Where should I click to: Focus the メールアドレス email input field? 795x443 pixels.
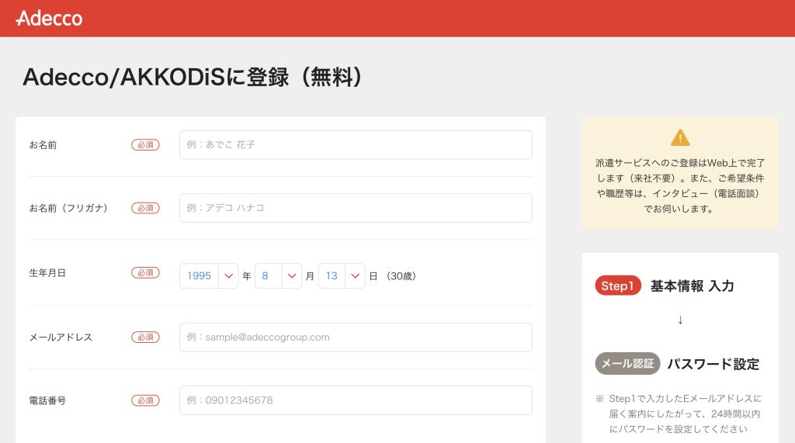356,337
